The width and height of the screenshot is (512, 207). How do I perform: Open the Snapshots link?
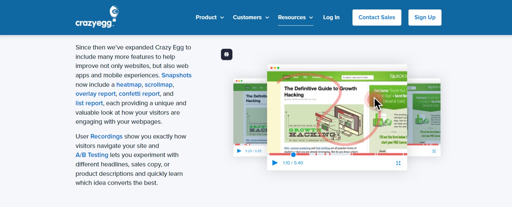point(176,75)
